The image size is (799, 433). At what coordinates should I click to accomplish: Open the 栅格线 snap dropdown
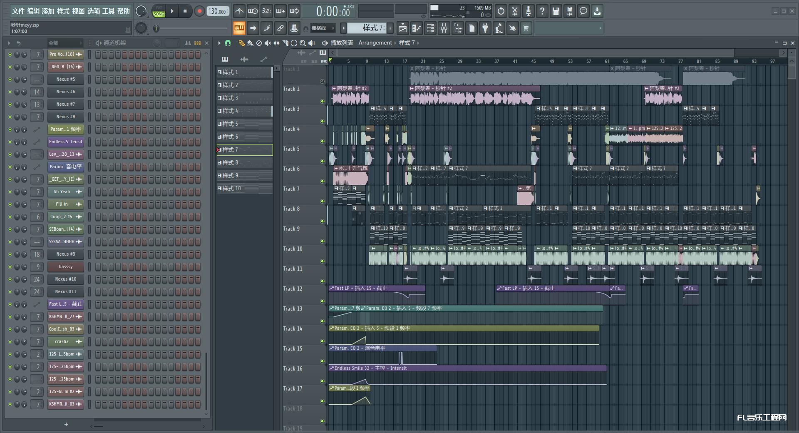323,28
